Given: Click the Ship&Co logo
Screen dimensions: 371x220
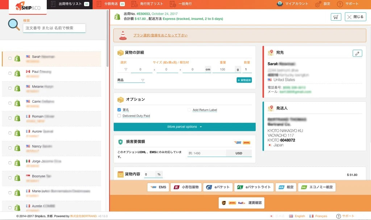Looking at the screenshot, I should (x=28, y=7).
